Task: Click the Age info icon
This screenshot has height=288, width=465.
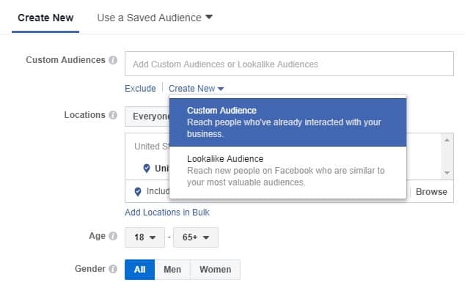Action: [x=113, y=236]
